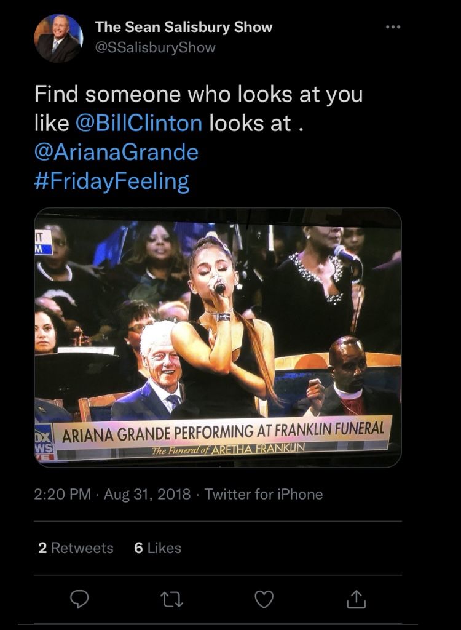Click the display name The Sean Salisbury Show
Viewport: 461px width, 630px height.
[x=184, y=27]
